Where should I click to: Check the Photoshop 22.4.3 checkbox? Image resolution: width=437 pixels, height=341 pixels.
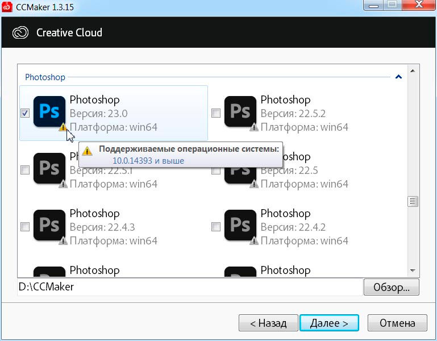pyautogui.click(x=25, y=227)
